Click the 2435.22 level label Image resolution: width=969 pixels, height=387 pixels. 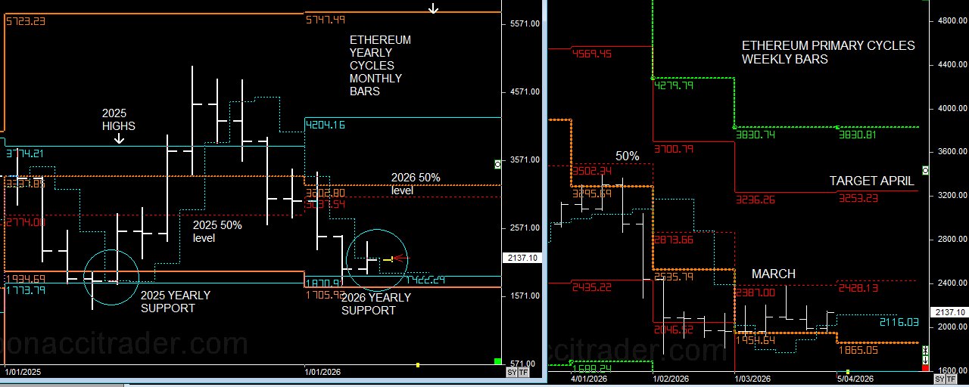[593, 287]
